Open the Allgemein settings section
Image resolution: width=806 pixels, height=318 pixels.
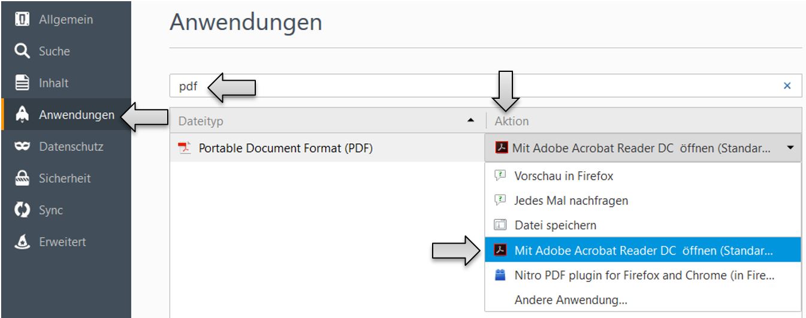click(65, 20)
